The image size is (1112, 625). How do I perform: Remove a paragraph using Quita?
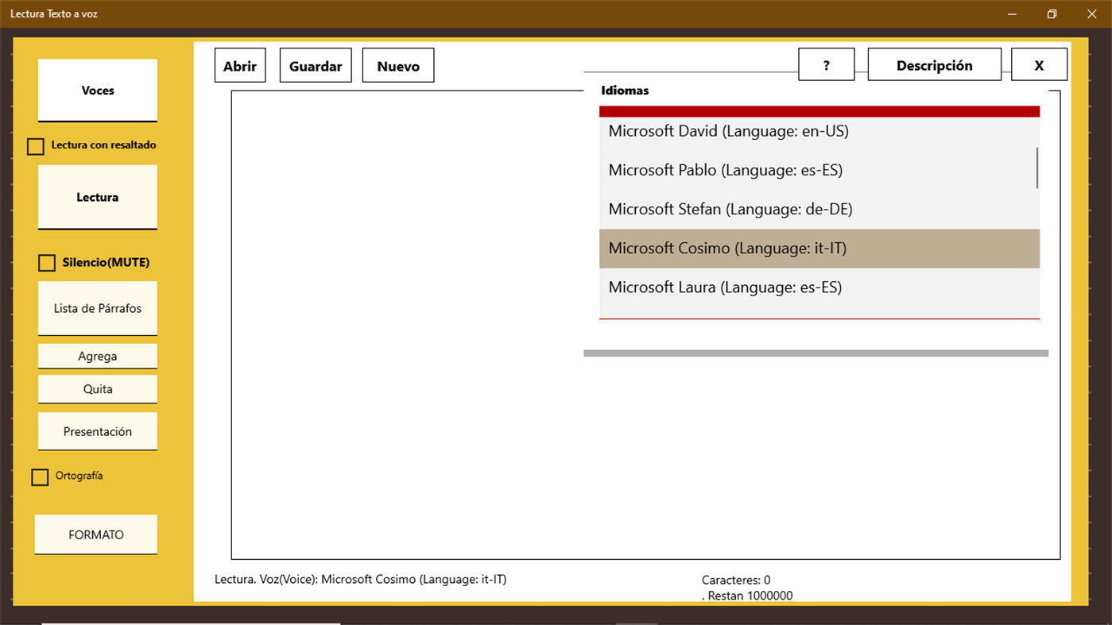(97, 388)
